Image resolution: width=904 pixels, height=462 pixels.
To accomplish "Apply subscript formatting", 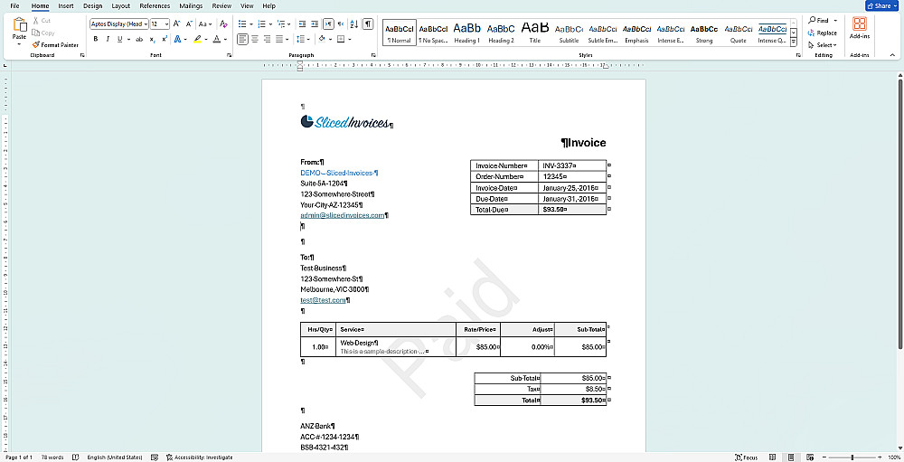I will (x=152, y=39).
